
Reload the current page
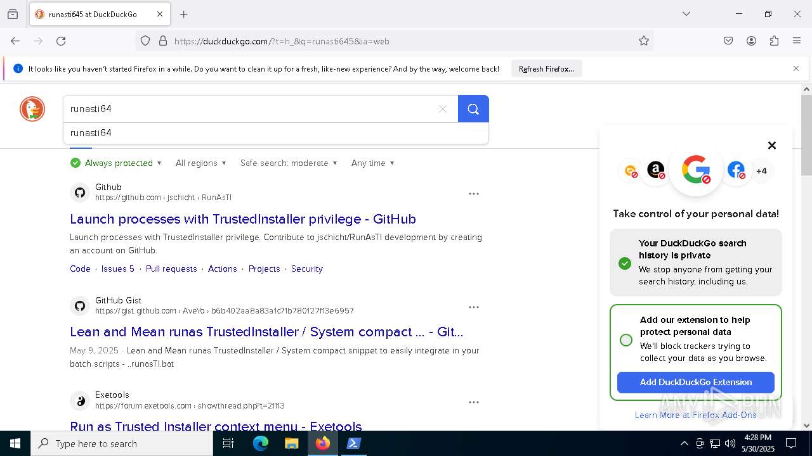61,41
